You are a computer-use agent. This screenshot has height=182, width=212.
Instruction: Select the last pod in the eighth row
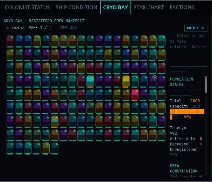(x=162, y=135)
